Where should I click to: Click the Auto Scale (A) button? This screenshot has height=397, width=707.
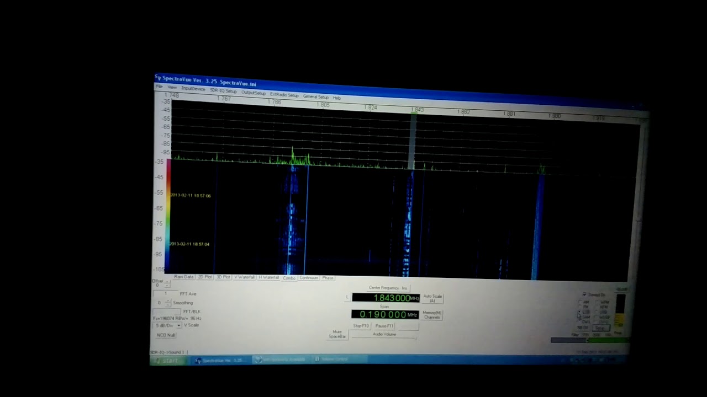tap(432, 298)
